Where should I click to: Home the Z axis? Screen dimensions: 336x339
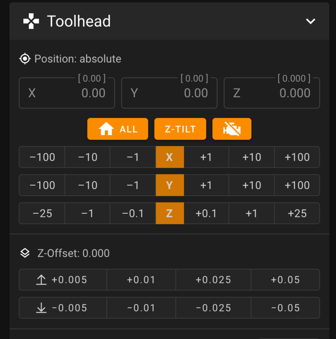pyautogui.click(x=170, y=213)
